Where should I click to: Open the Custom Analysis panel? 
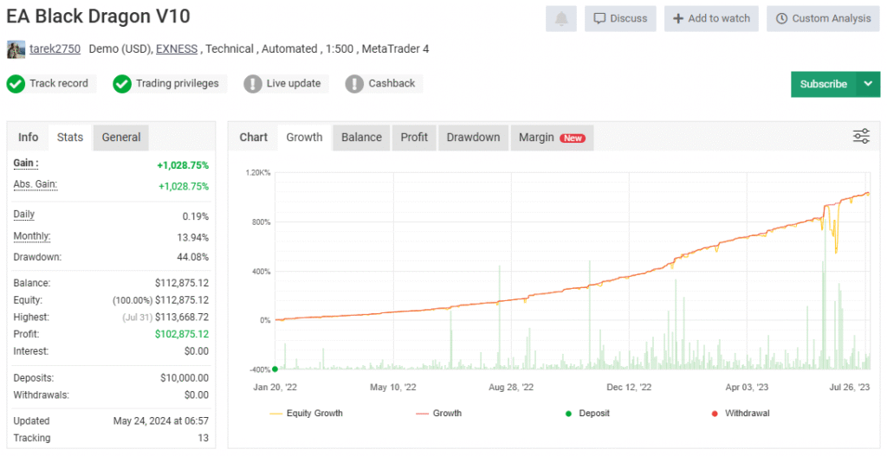tap(823, 18)
